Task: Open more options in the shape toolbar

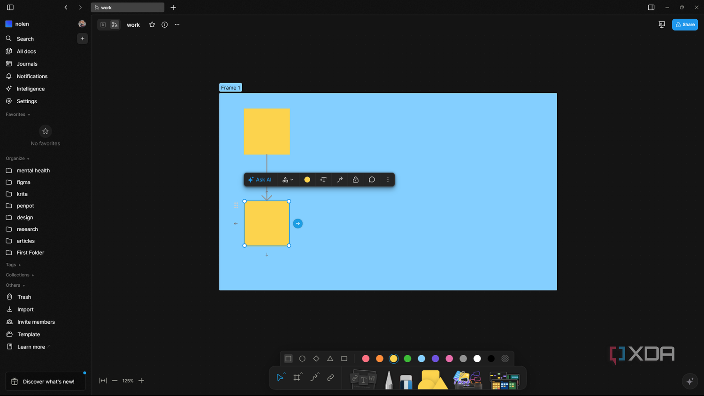Action: coord(388,180)
